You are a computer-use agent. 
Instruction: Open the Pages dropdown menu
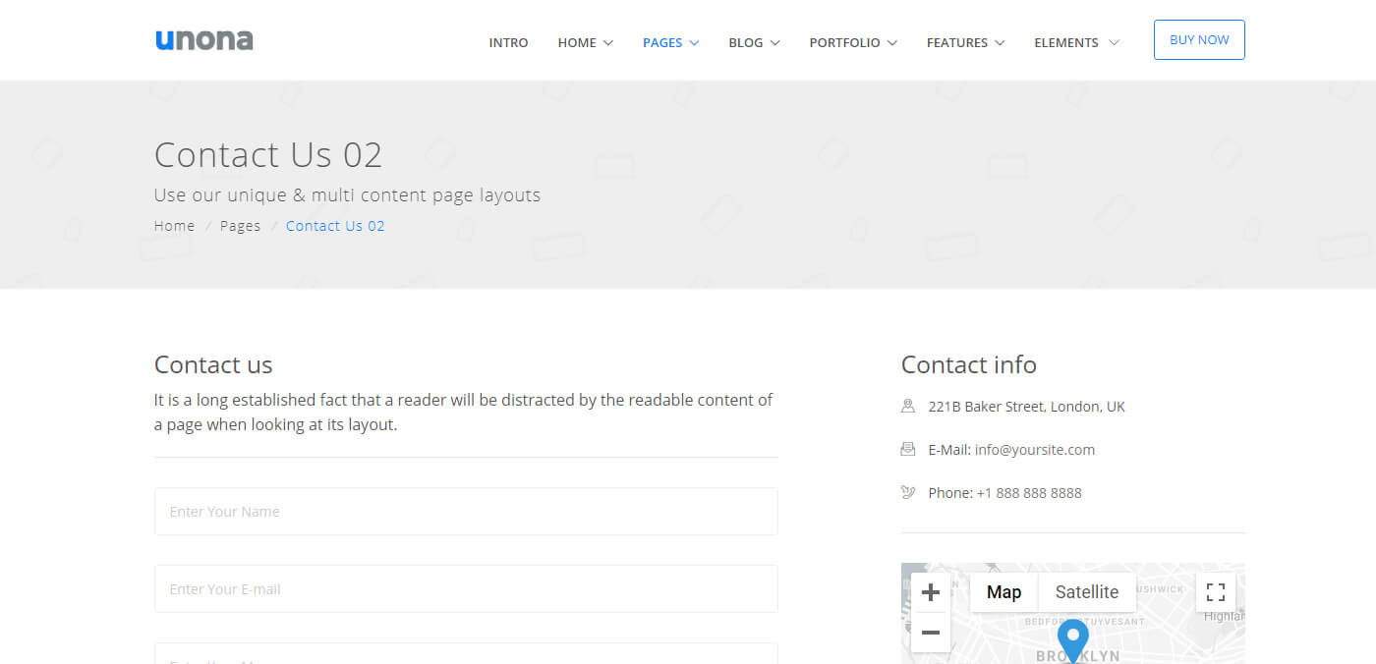(x=670, y=42)
